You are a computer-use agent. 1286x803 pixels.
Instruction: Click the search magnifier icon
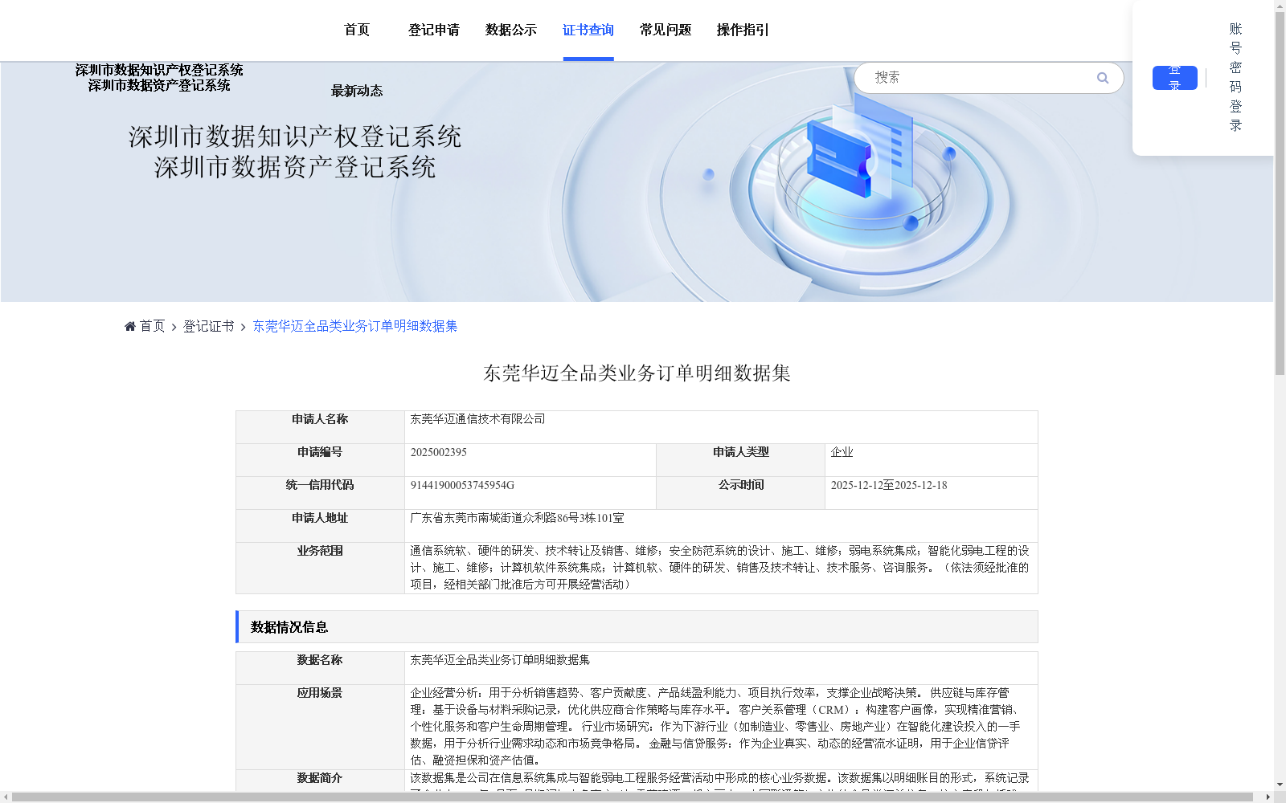point(1103,78)
